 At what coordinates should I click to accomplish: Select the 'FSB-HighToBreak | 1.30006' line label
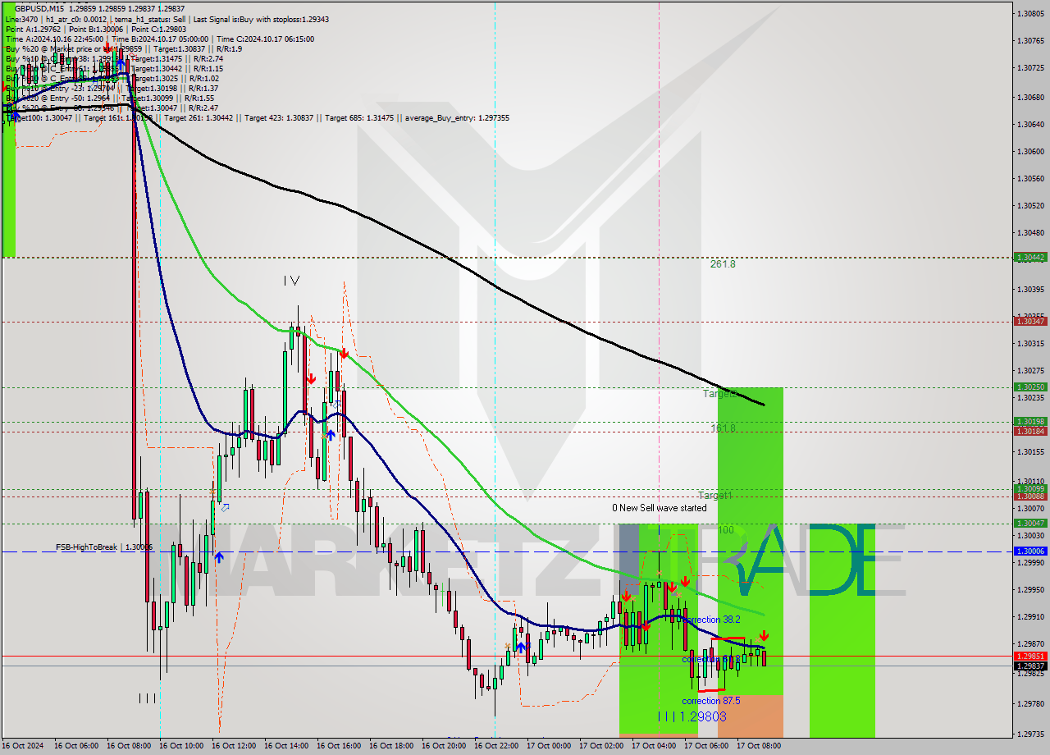pos(104,547)
